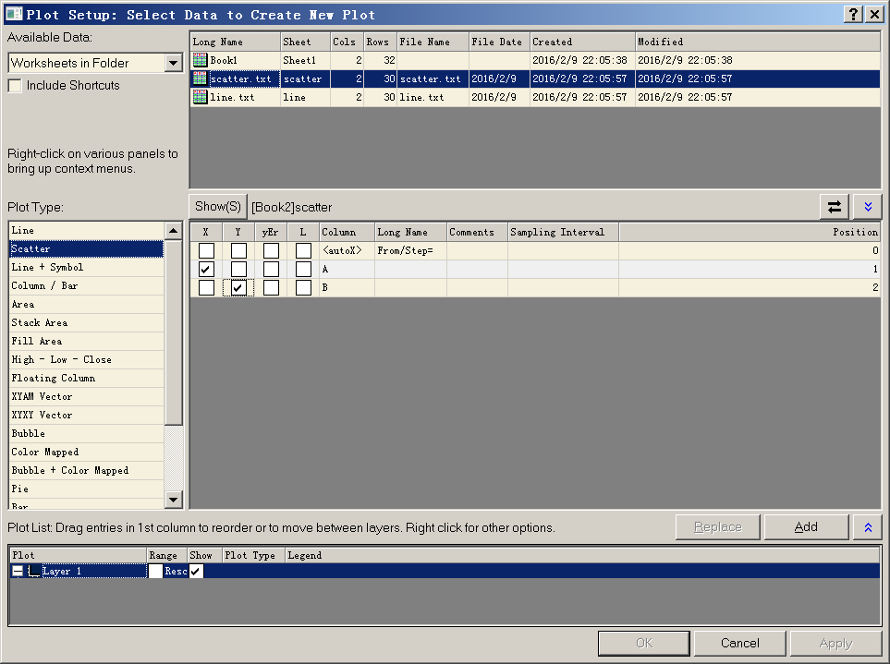
Task: Select XYAM Vector plot type
Action: coord(87,396)
